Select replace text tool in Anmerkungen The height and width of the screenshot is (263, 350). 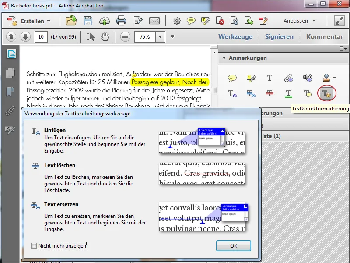tap(251, 93)
